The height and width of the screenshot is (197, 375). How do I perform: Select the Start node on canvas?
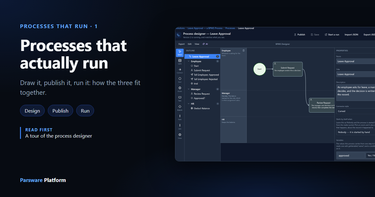click(x=259, y=69)
